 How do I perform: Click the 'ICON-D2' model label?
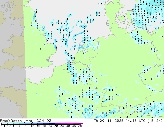point(43,121)
